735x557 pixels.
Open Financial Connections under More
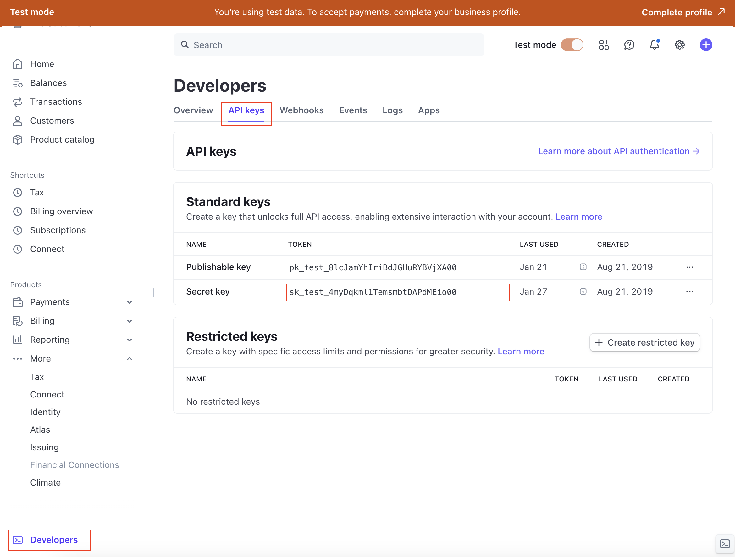(x=75, y=465)
